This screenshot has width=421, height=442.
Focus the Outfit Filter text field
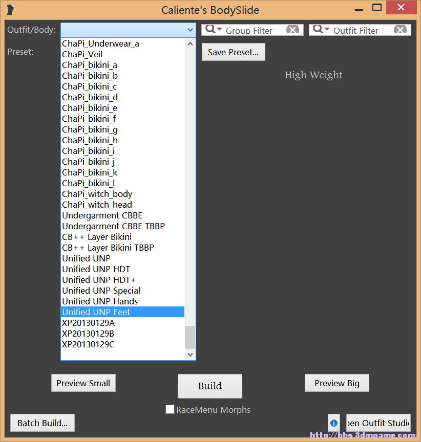(360, 30)
